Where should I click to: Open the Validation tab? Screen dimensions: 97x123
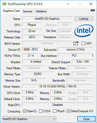[x=41, y=11]
